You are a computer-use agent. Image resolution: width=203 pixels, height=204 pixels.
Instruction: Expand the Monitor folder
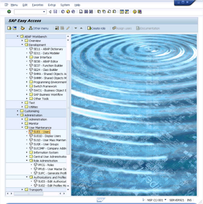point(22,123)
